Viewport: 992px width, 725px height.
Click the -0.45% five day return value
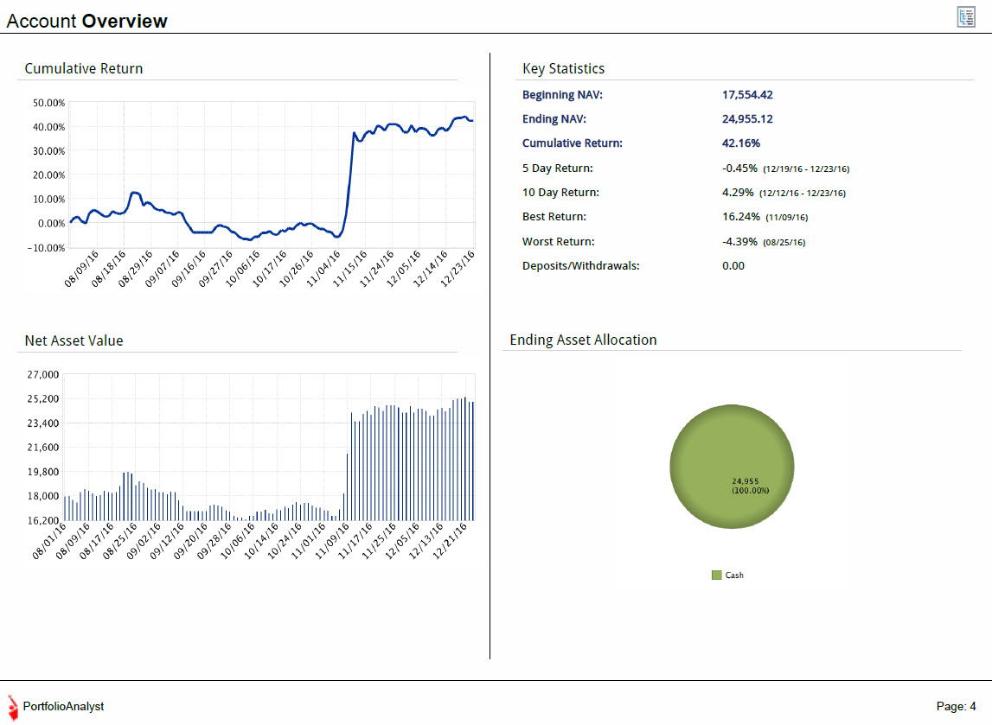(x=739, y=169)
